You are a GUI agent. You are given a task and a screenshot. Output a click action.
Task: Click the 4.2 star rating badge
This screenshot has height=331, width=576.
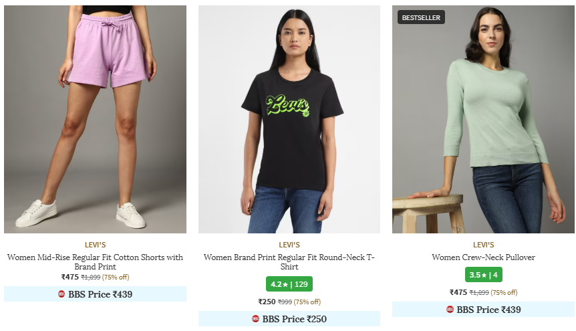289,284
